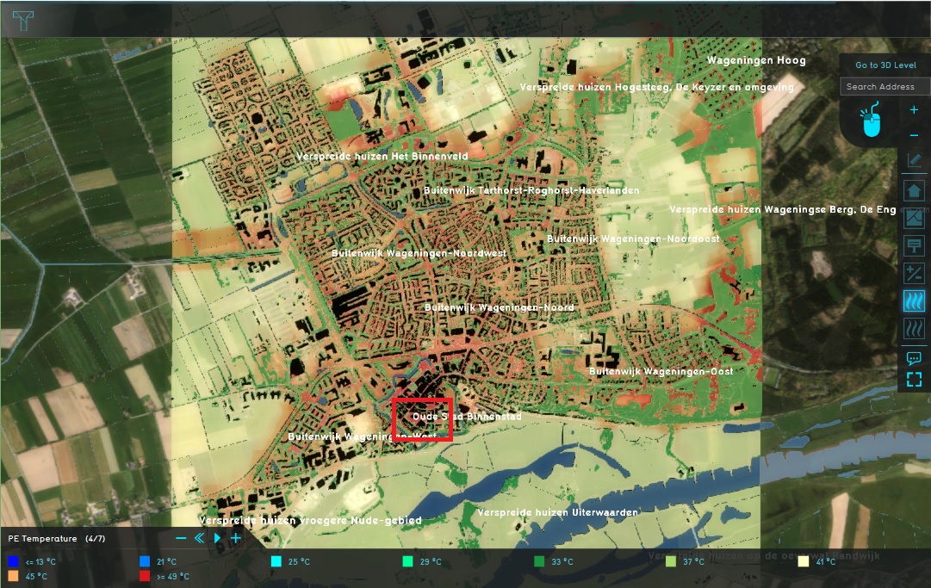Toggle fullscreen mode with bracket icon
Screen dimensions: 931x588
point(914,379)
